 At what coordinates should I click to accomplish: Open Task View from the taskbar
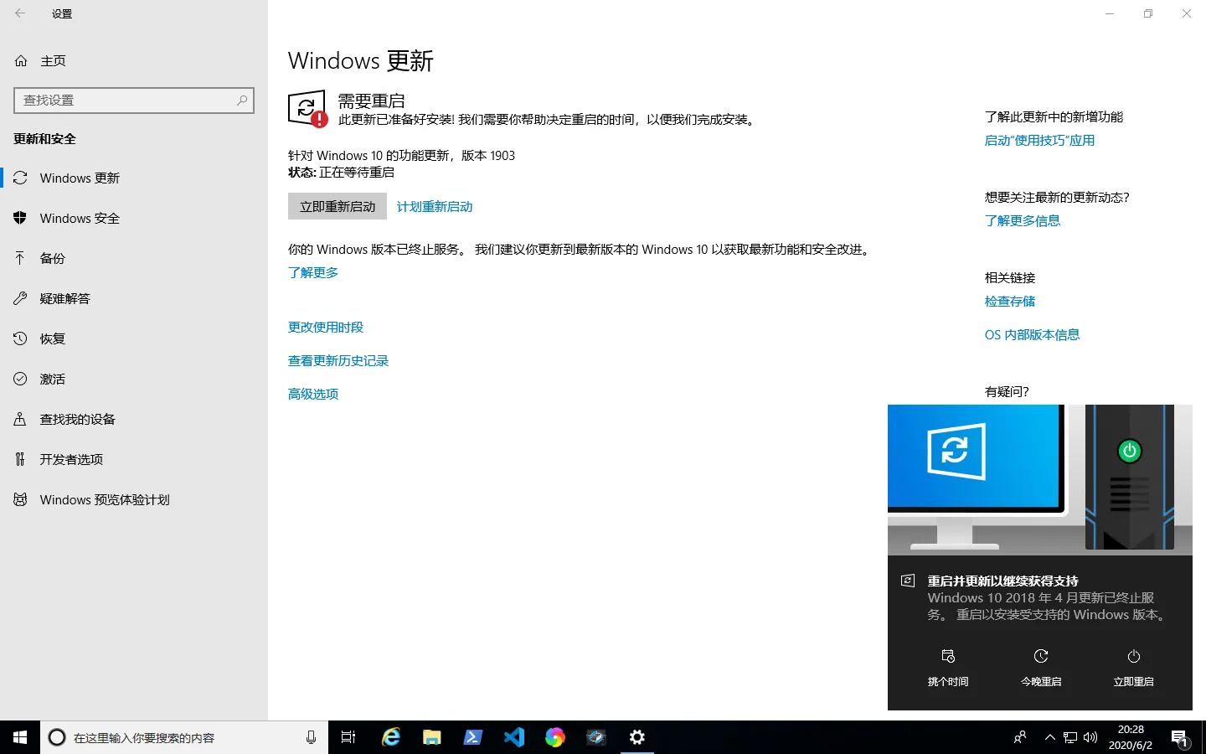(x=348, y=737)
